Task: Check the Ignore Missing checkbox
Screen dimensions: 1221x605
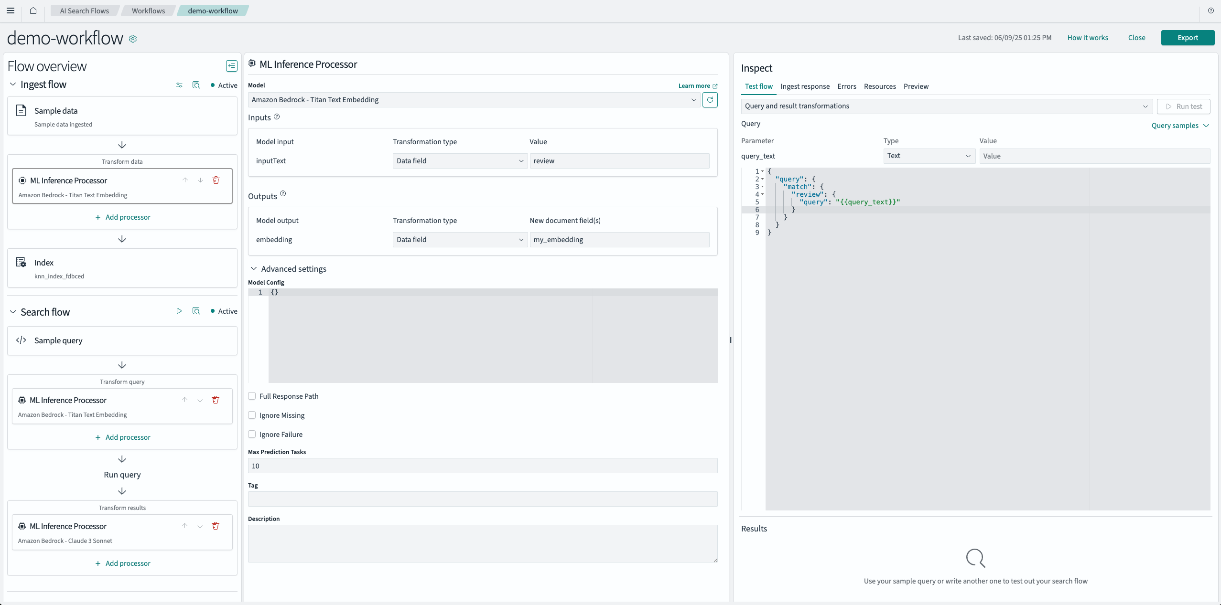Action: point(252,415)
